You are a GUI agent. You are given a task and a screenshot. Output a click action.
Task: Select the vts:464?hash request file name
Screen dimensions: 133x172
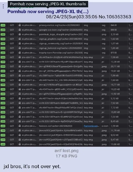pyautogui.click(x=61, y=108)
